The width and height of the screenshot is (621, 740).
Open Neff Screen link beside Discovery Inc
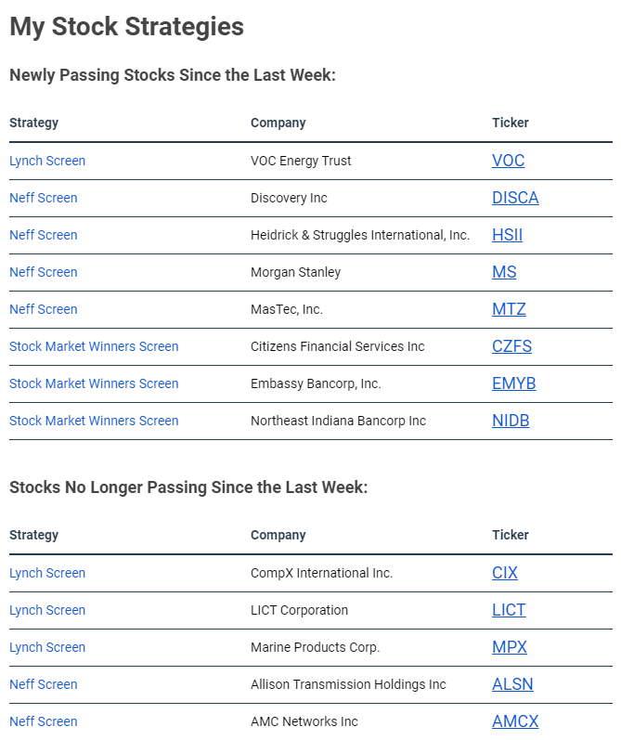pyautogui.click(x=44, y=198)
